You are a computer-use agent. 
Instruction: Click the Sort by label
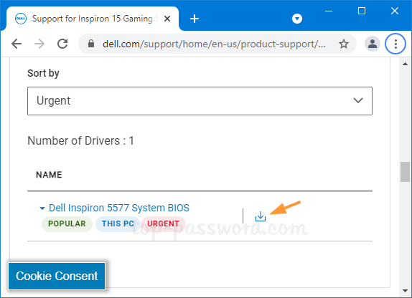43,73
